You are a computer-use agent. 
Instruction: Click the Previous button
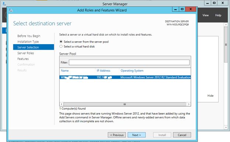(x=117, y=135)
